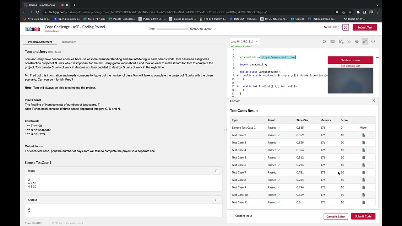Click the reset code refresh icon
The width and height of the screenshot is (402, 226).
click(324, 41)
